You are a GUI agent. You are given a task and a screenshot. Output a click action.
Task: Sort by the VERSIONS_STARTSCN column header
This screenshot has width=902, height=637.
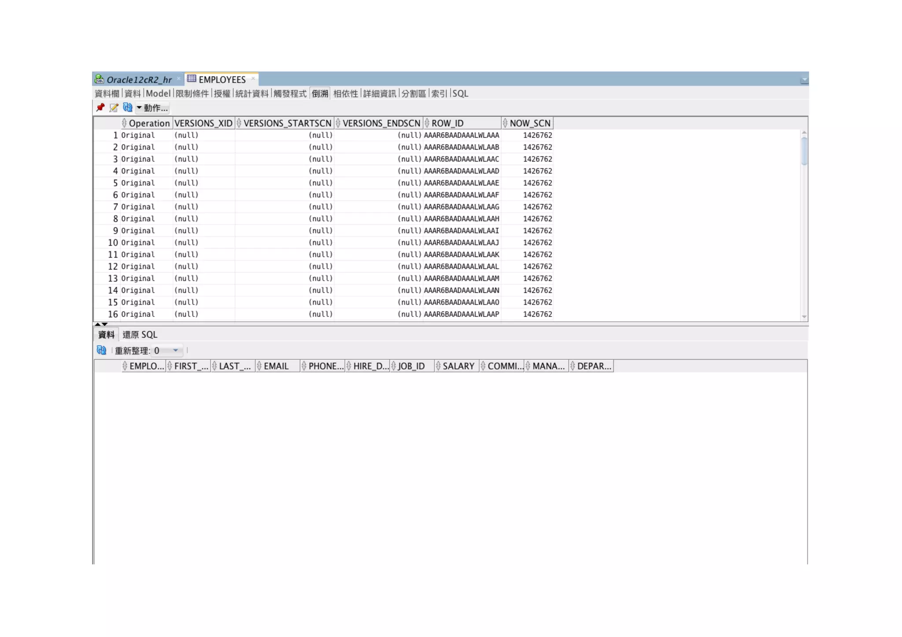coord(284,123)
